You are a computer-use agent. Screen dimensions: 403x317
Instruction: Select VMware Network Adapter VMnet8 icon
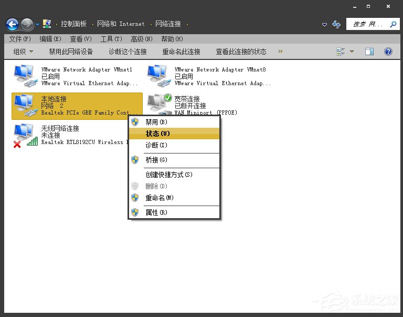157,75
